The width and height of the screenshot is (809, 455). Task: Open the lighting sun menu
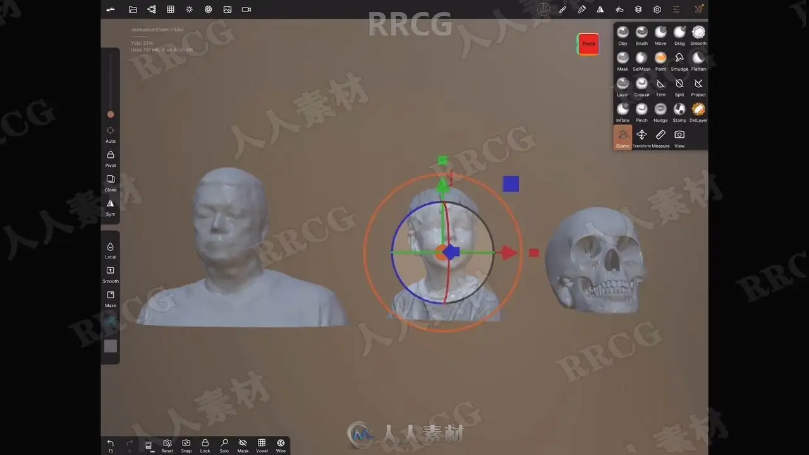pos(190,9)
